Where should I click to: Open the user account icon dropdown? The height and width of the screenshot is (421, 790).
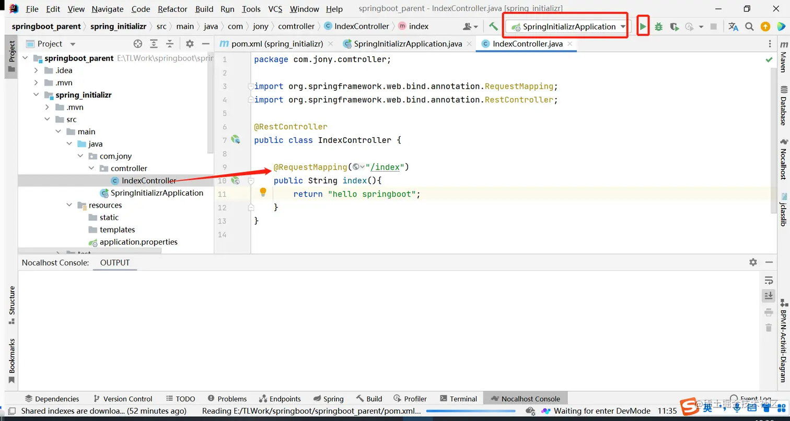click(x=470, y=27)
